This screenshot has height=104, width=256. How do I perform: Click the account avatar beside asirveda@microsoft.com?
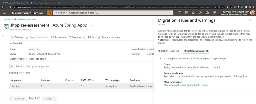[x=253, y=13]
